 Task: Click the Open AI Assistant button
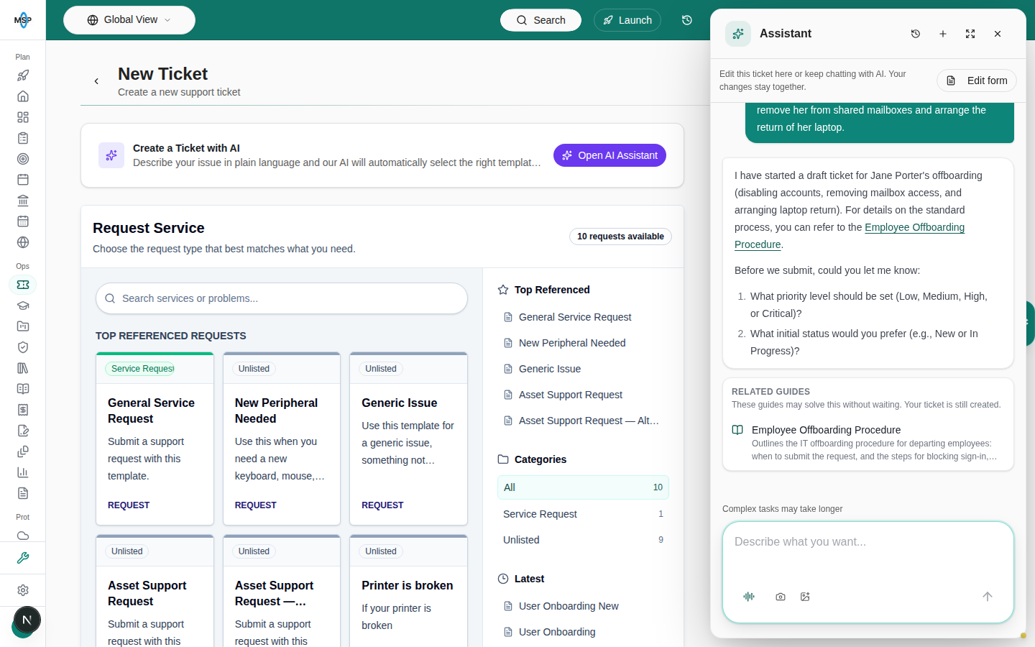(x=609, y=155)
